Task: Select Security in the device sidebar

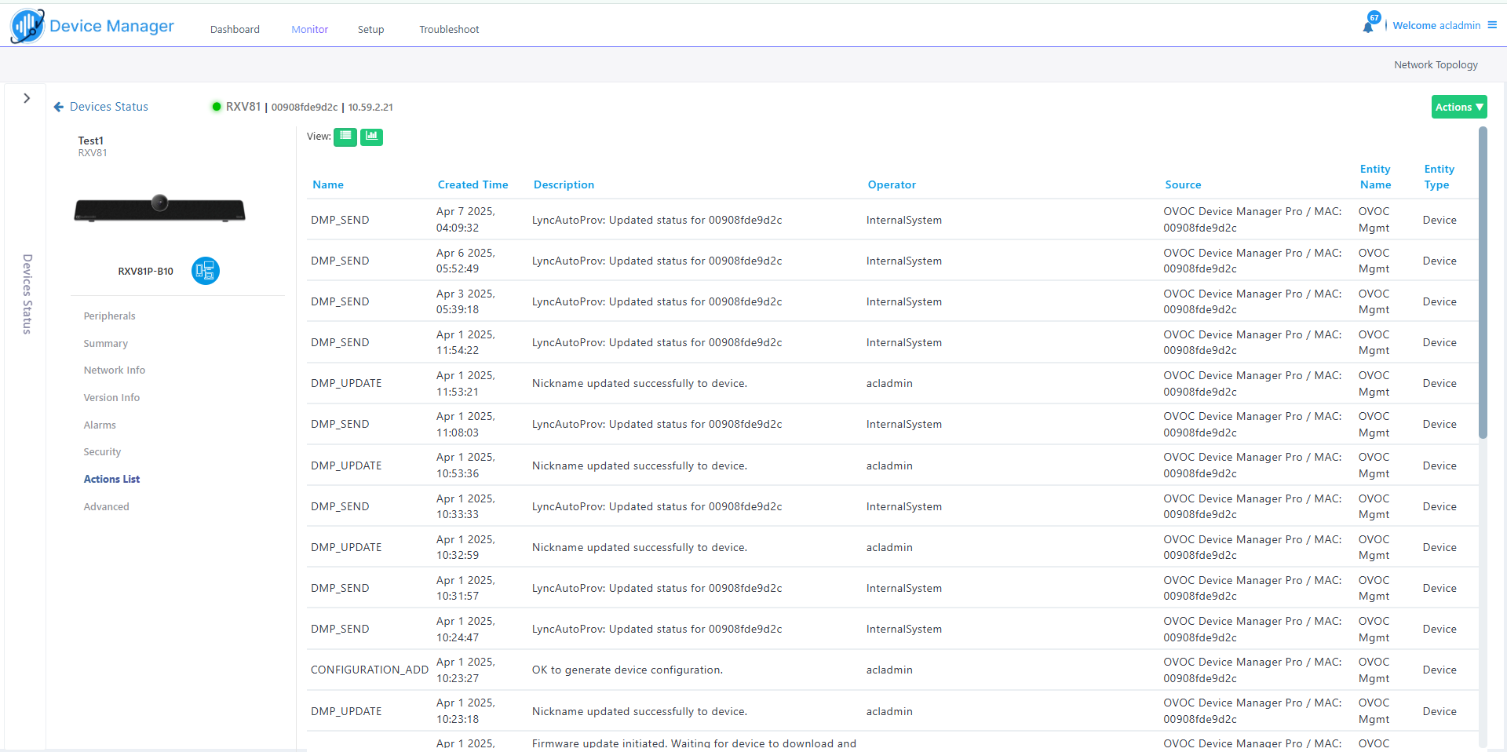Action: point(102,451)
